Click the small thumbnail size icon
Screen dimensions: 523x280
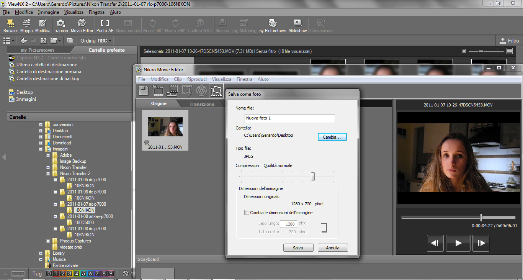[x=464, y=51]
